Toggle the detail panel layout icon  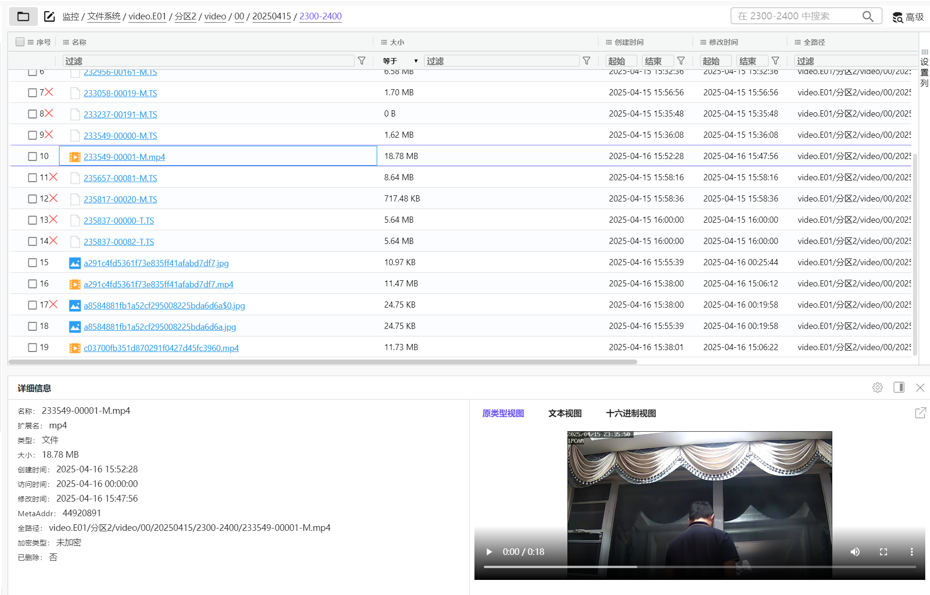pos(899,387)
